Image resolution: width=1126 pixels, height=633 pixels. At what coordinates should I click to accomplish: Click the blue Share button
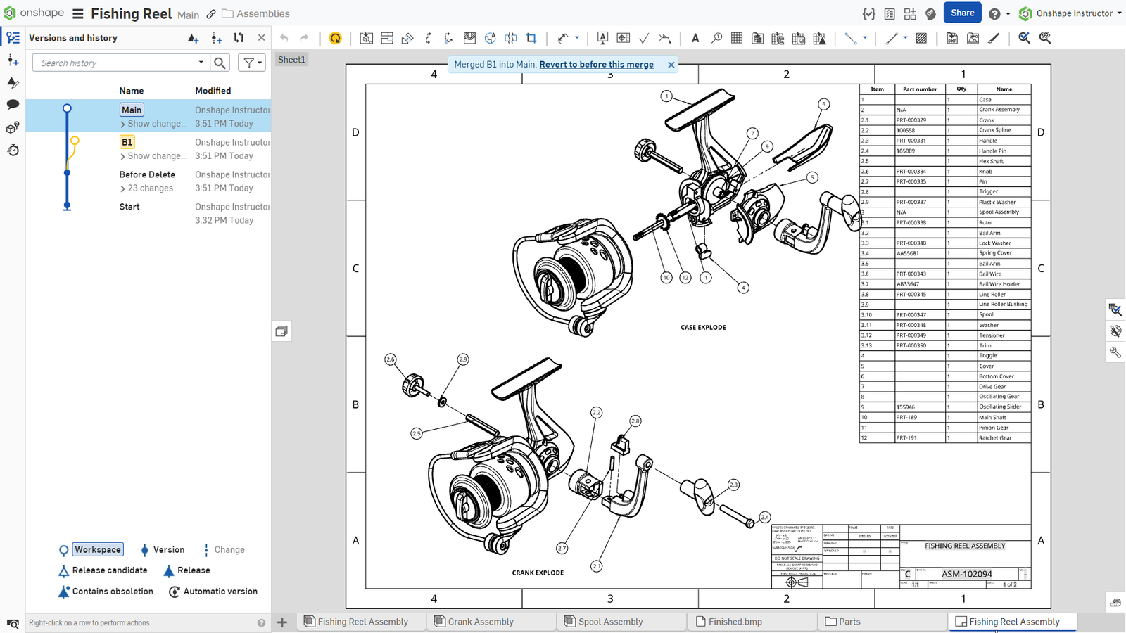pyautogui.click(x=962, y=13)
